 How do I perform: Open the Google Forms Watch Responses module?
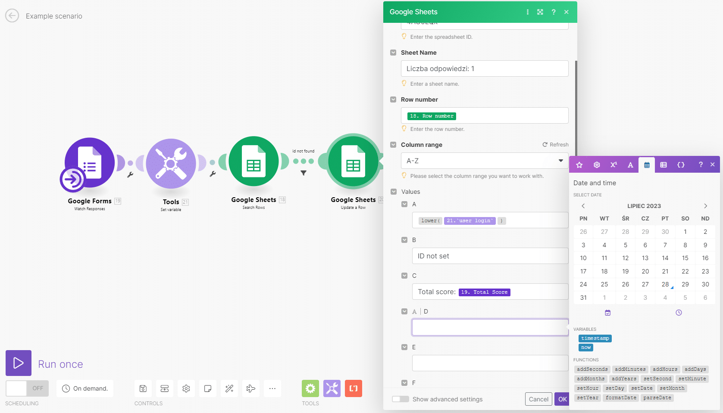(90, 163)
